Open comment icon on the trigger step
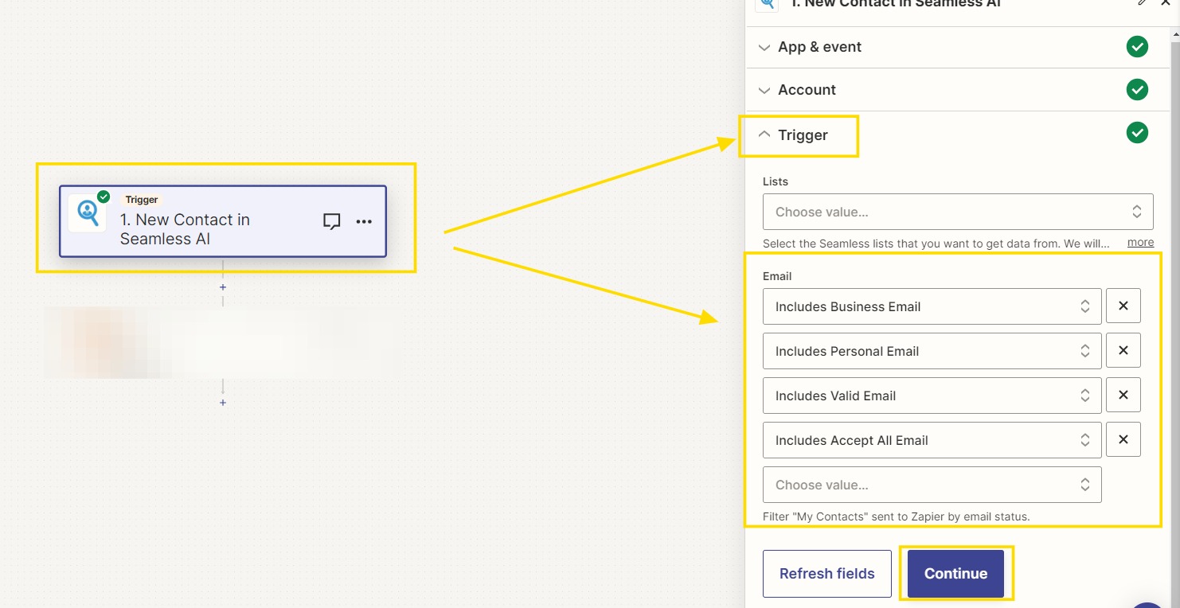 click(x=332, y=221)
